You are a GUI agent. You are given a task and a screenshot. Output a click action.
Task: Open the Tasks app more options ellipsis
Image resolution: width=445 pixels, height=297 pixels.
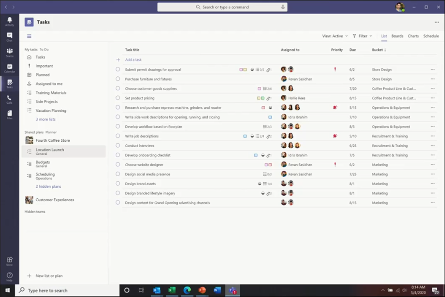[437, 22]
